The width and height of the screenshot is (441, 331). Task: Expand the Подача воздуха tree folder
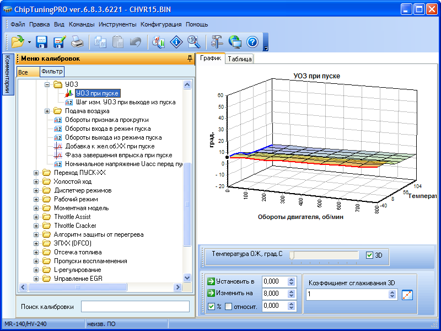point(47,111)
